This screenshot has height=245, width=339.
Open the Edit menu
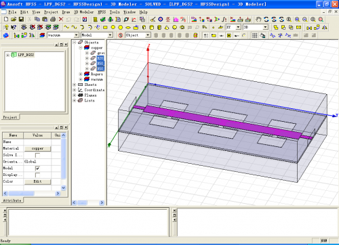[24, 12]
